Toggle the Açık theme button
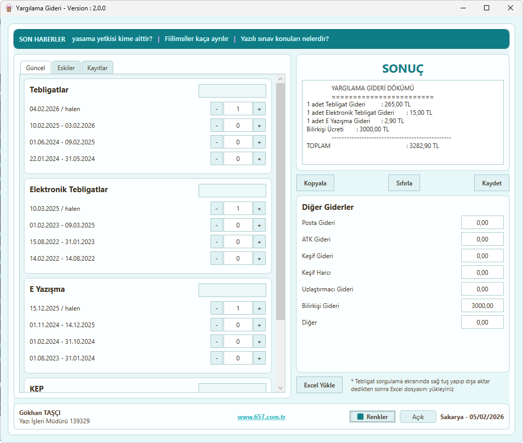The height and width of the screenshot is (443, 523). coord(417,417)
